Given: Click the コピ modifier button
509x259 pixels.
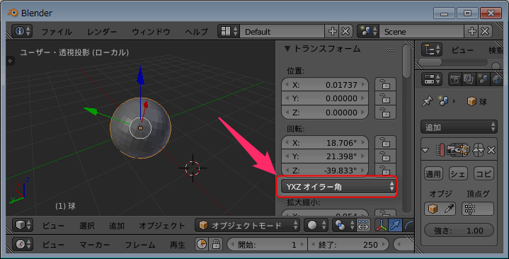Looking at the screenshot, I should [484, 173].
